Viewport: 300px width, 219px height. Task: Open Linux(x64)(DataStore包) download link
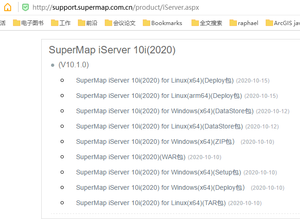pyautogui.click(x=160, y=126)
